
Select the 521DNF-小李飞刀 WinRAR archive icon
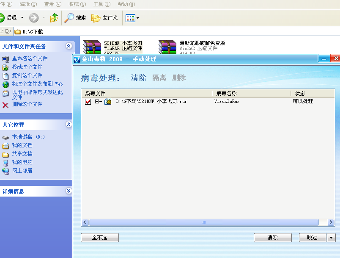[92, 47]
